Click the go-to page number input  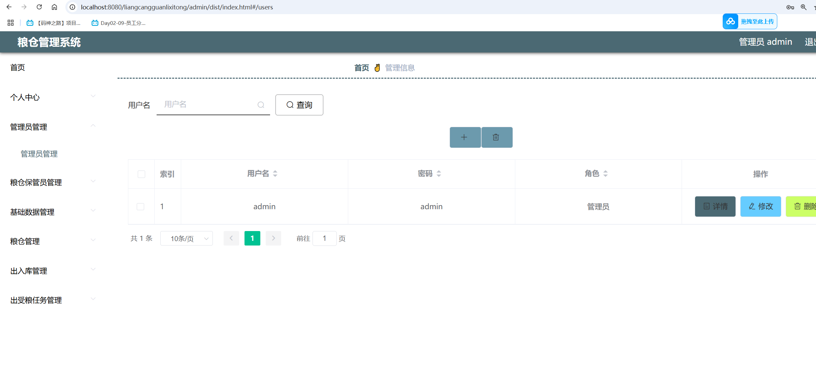(324, 238)
